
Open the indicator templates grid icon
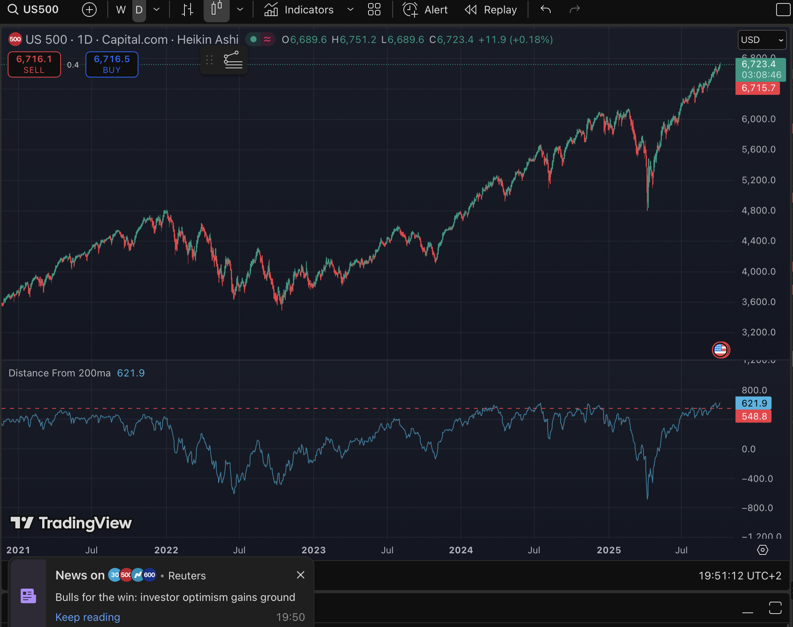click(x=374, y=10)
